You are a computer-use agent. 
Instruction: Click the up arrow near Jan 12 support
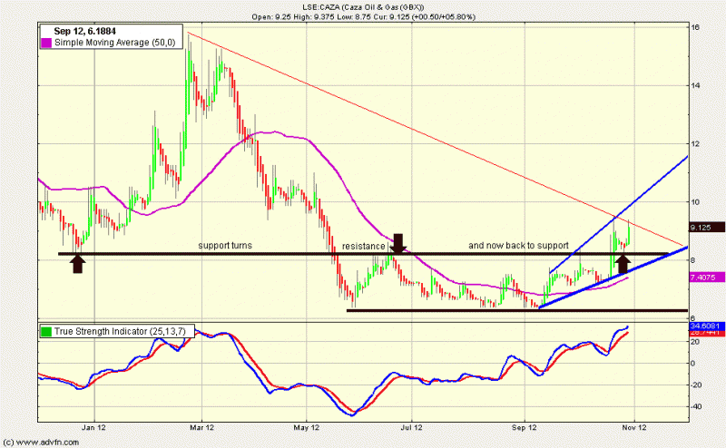pyautogui.click(x=77, y=263)
